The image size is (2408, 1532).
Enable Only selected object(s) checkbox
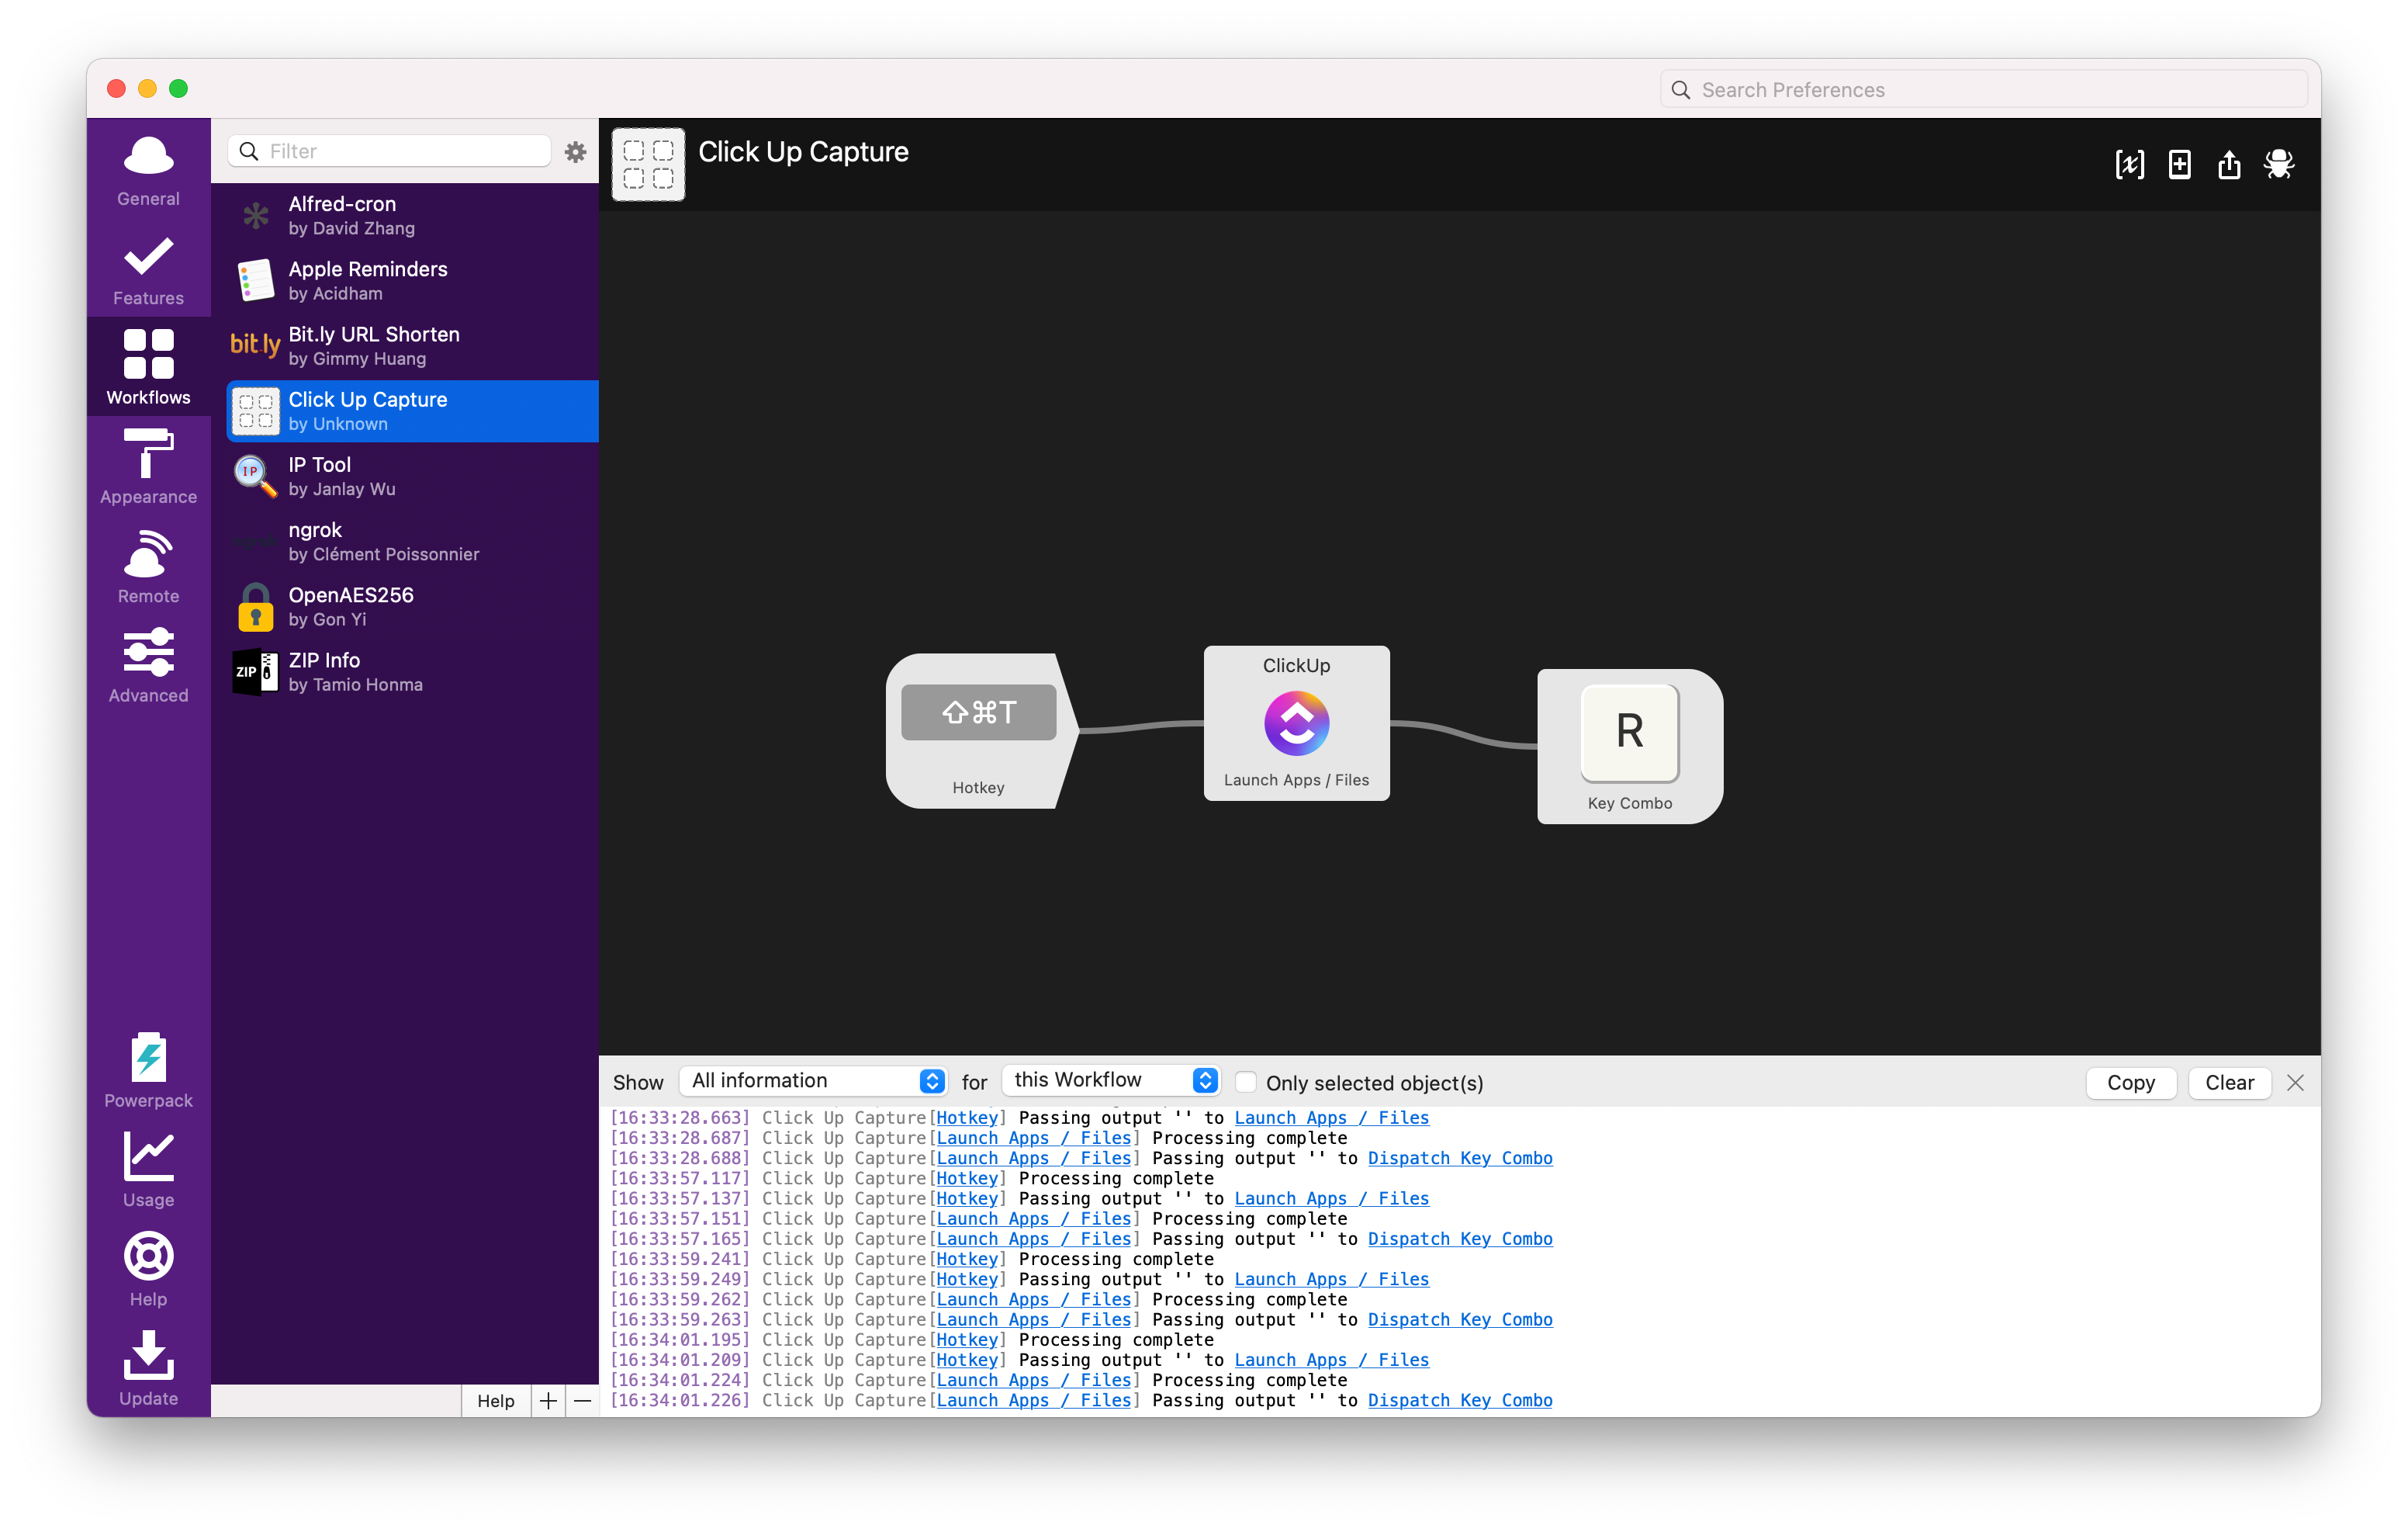tap(1246, 1082)
